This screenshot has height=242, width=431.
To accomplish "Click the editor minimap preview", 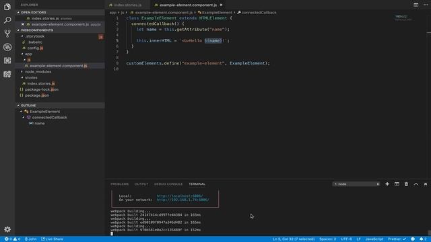I will click(x=403, y=18).
